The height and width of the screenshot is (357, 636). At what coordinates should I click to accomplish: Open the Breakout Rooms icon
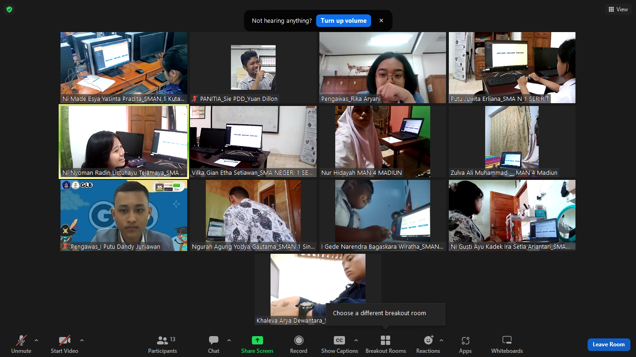pyautogui.click(x=386, y=341)
